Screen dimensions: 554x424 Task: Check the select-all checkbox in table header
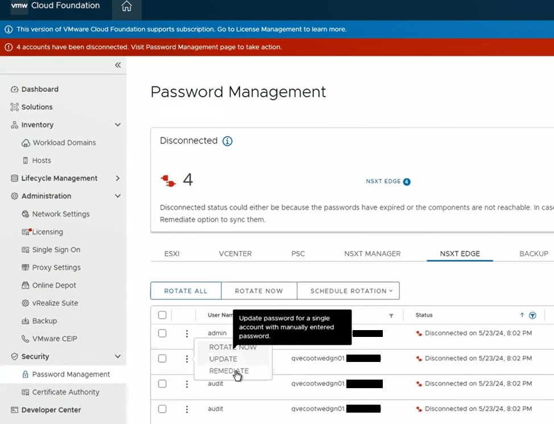tap(162, 315)
